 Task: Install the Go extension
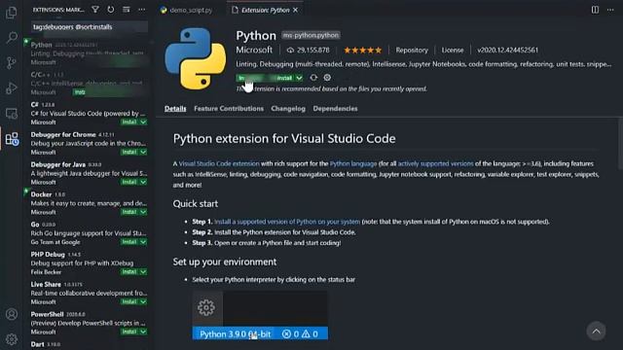coord(129,242)
